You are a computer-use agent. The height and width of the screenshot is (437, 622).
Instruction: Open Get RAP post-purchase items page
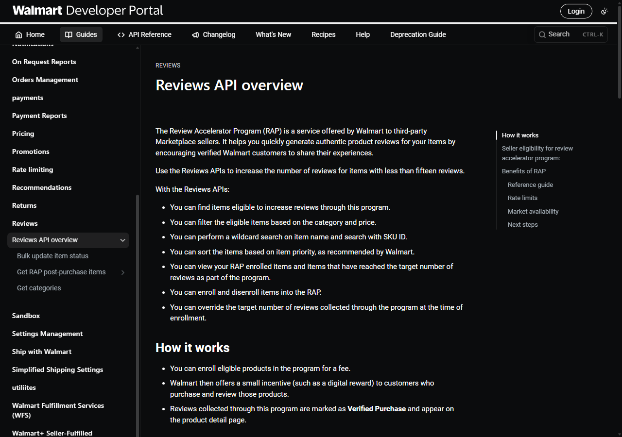(61, 272)
